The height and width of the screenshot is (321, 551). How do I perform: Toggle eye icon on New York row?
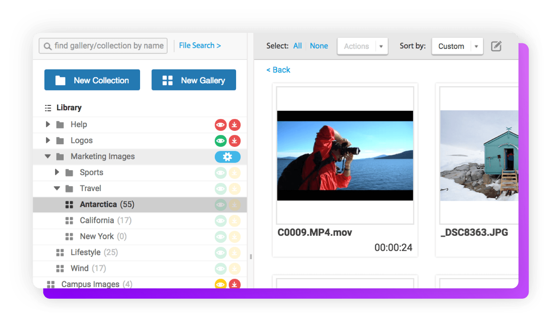pos(221,237)
